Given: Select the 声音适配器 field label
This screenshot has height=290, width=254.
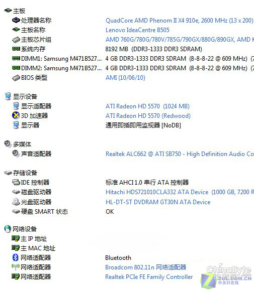Looking at the screenshot, I should click(36, 154).
